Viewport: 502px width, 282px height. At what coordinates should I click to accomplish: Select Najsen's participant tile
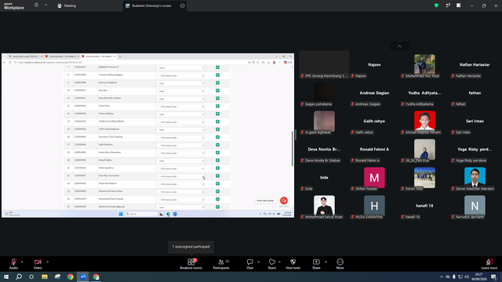point(374,64)
